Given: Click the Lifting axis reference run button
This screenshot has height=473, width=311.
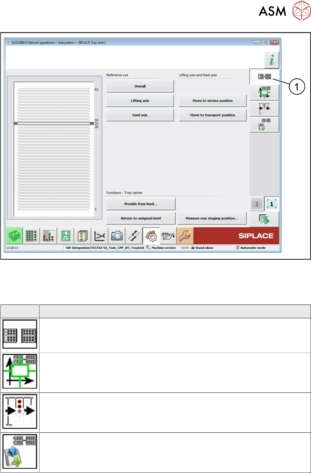Looking at the screenshot, I should [x=140, y=101].
